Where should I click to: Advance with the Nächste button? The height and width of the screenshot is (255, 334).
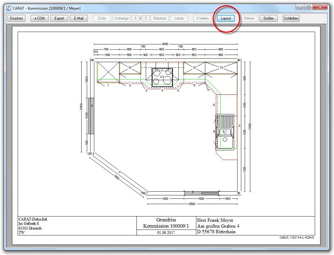click(160, 18)
